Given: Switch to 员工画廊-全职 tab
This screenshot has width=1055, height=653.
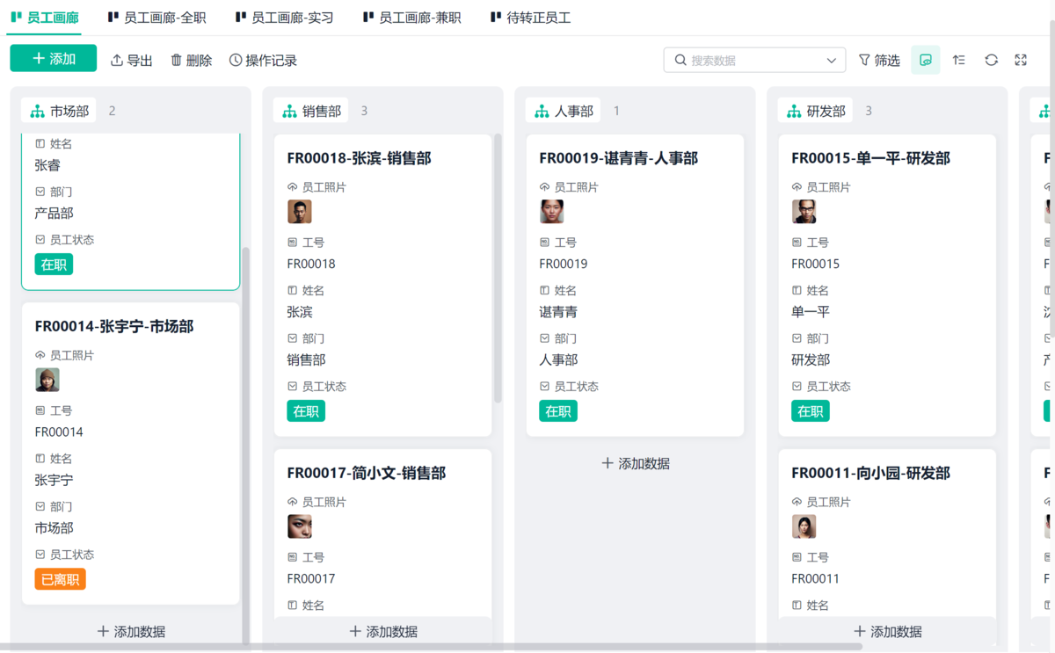Looking at the screenshot, I should pyautogui.click(x=157, y=18).
